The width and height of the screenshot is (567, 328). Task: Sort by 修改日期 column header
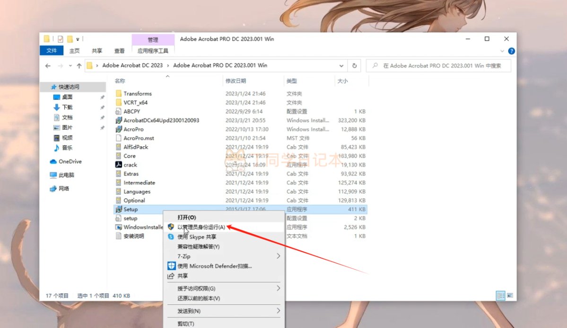point(236,81)
